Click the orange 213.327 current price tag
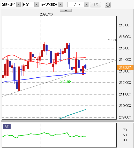The width and height of the screenshot is (134, 148). (x=125, y=68)
